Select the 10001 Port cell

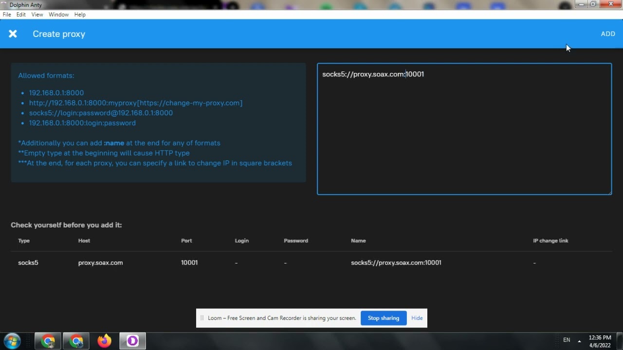[189, 262]
